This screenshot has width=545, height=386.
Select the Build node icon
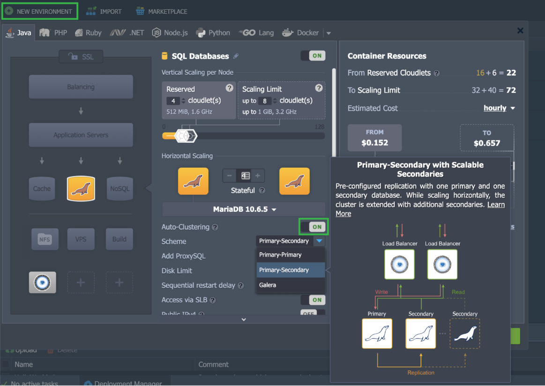119,239
